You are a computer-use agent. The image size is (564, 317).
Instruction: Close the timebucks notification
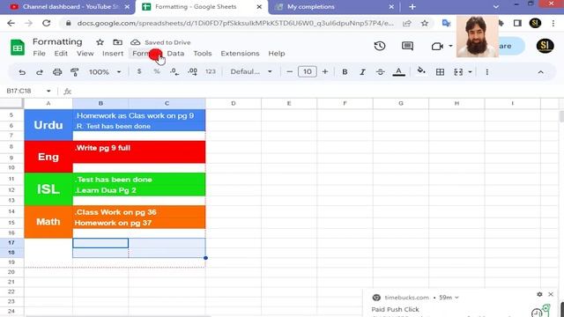(x=551, y=294)
